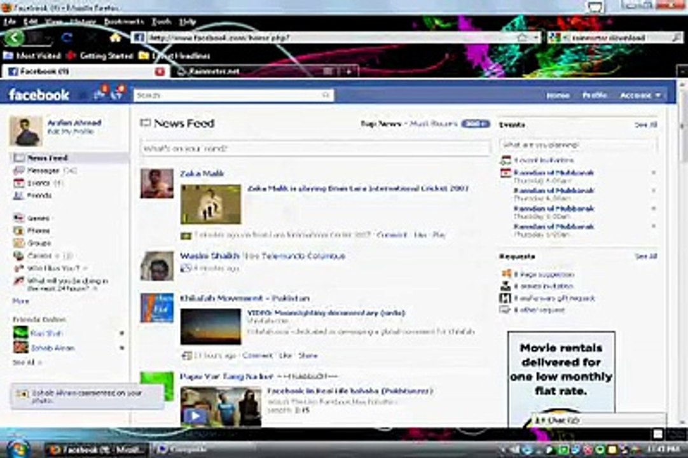
Task: Open the Khilafah video thumbnail
Action: tap(211, 327)
